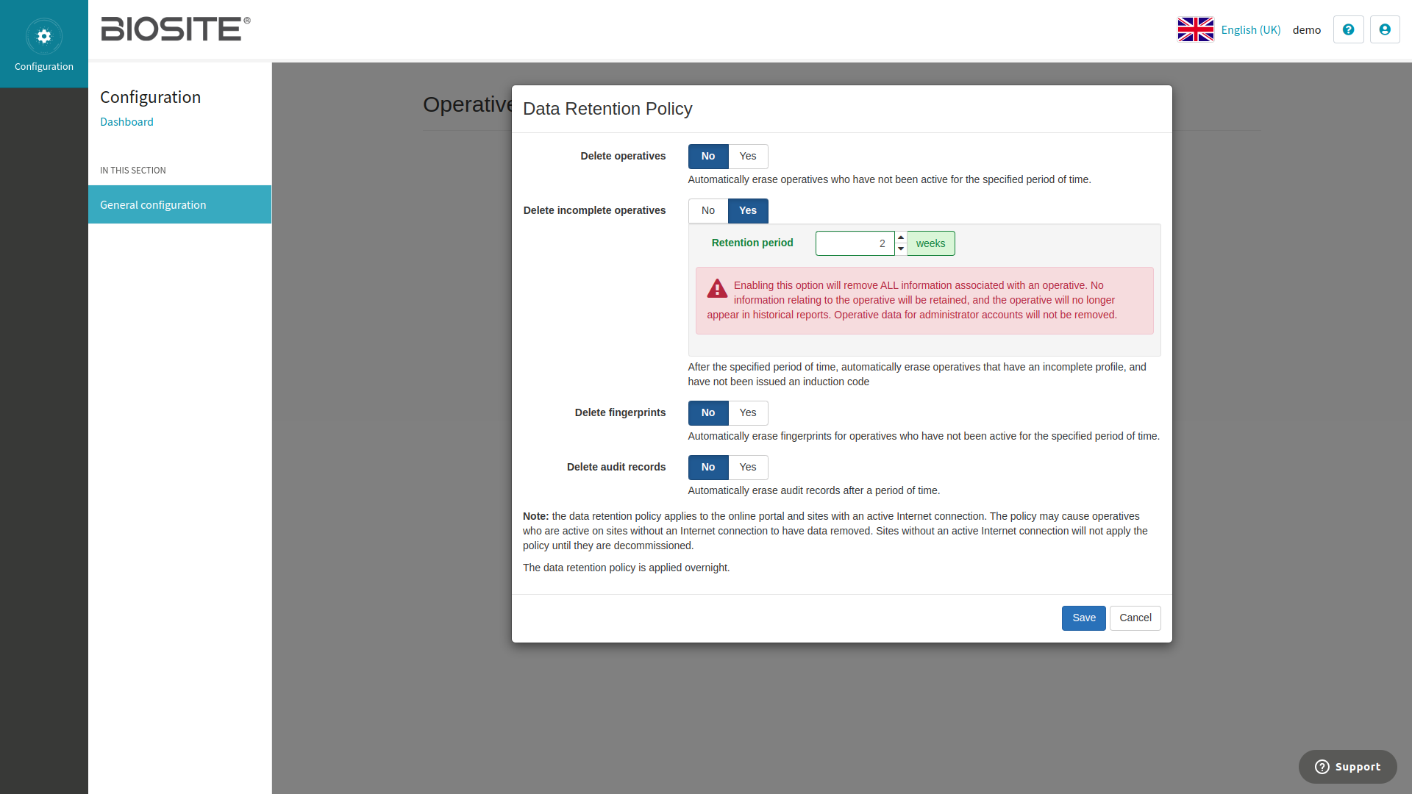Enable Delete fingerprints with Yes

(x=747, y=413)
